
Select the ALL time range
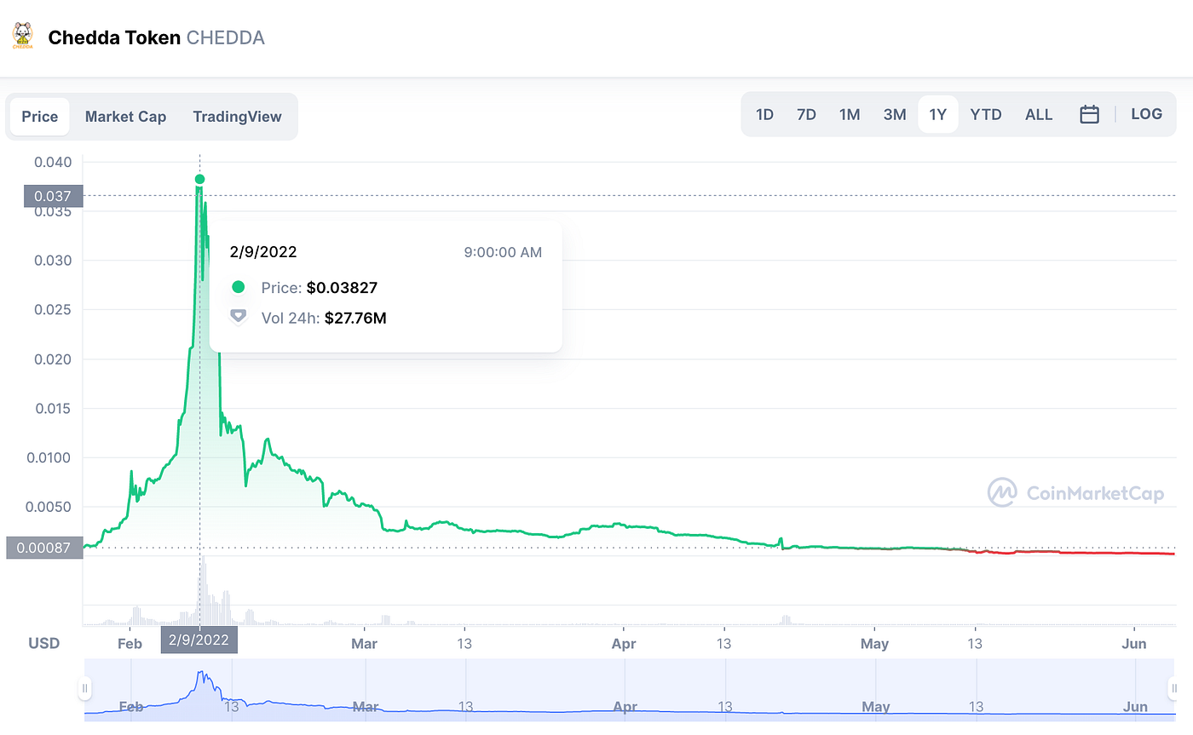1039,114
